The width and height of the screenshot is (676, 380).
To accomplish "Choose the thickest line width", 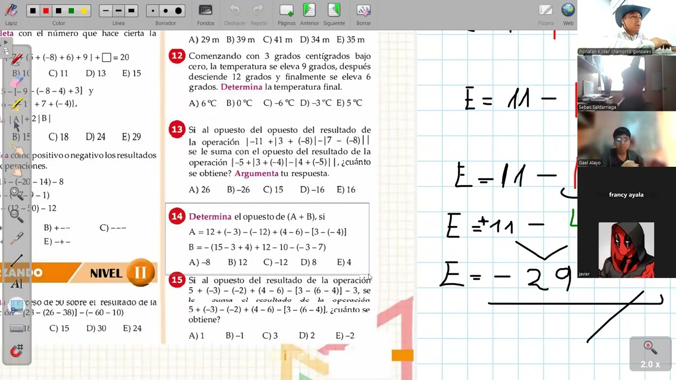I will [x=132, y=11].
